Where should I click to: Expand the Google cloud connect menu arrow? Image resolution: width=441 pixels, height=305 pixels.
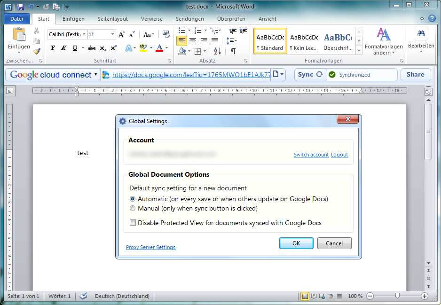(95, 75)
